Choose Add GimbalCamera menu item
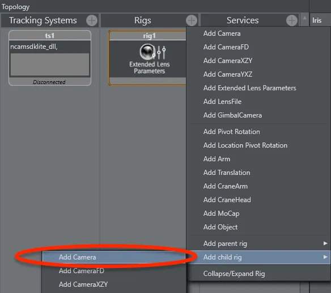This screenshot has height=293, width=331. pyautogui.click(x=258, y=115)
